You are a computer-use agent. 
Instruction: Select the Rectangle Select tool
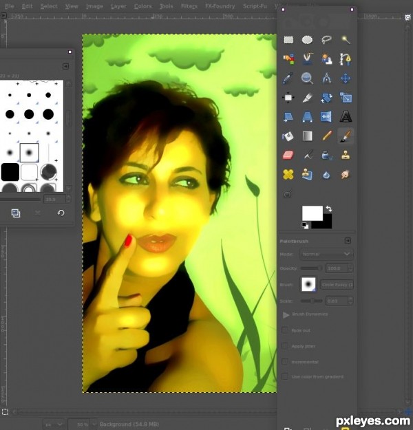point(288,40)
